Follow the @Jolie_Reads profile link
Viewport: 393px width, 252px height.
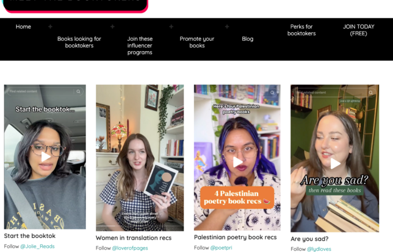(x=37, y=246)
